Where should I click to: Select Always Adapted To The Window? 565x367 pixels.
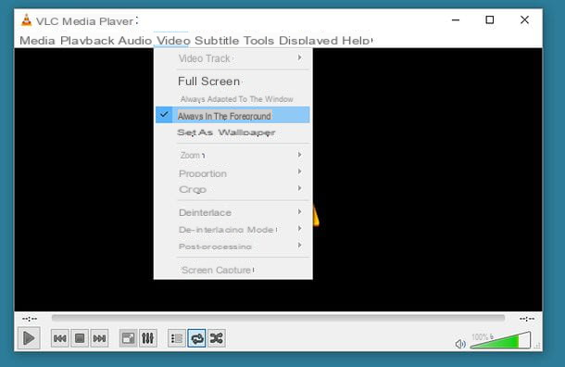click(232, 99)
